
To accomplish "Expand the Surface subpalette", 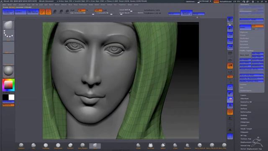I will (244, 109).
